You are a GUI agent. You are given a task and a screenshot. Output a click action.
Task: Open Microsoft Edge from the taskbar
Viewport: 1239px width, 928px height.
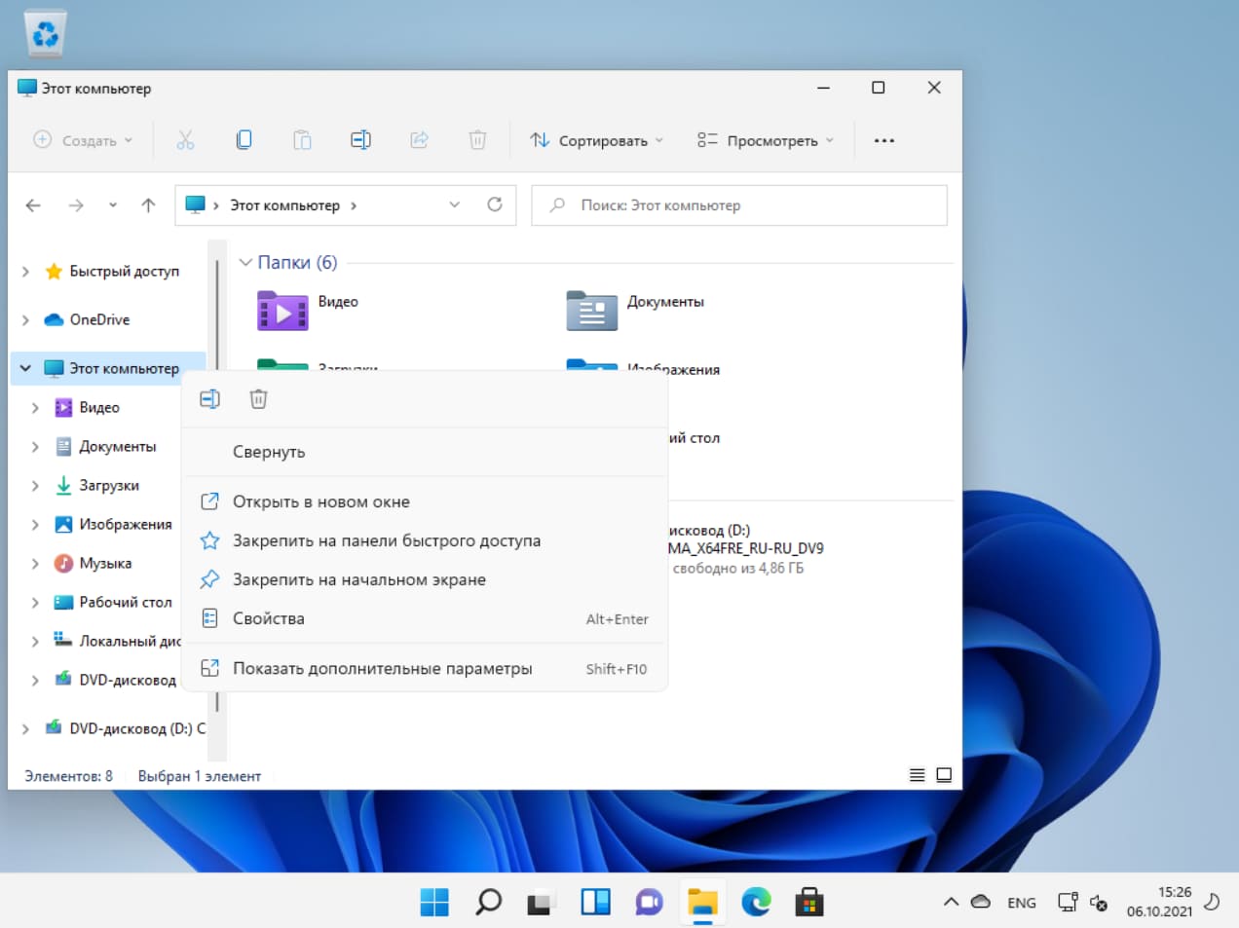coord(756,903)
